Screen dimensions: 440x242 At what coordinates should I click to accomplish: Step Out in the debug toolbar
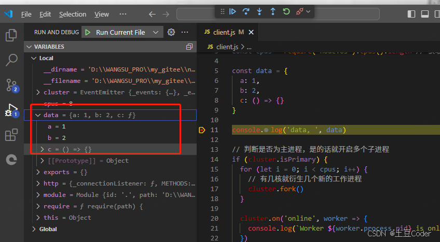(x=273, y=11)
